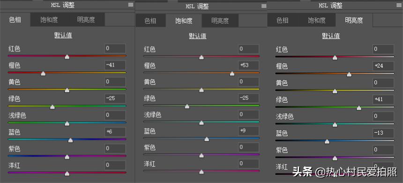Click the 蓝色 saturation slider handle at +9
This screenshot has height=183, width=403.
tap(207, 139)
